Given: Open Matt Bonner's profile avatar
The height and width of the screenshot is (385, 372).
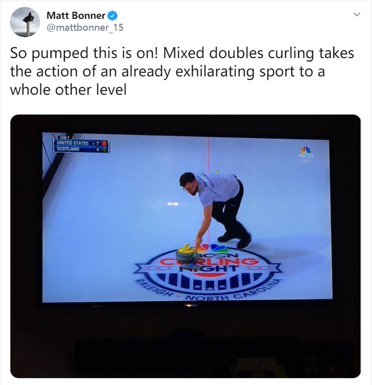Looking at the screenshot, I should point(25,22).
